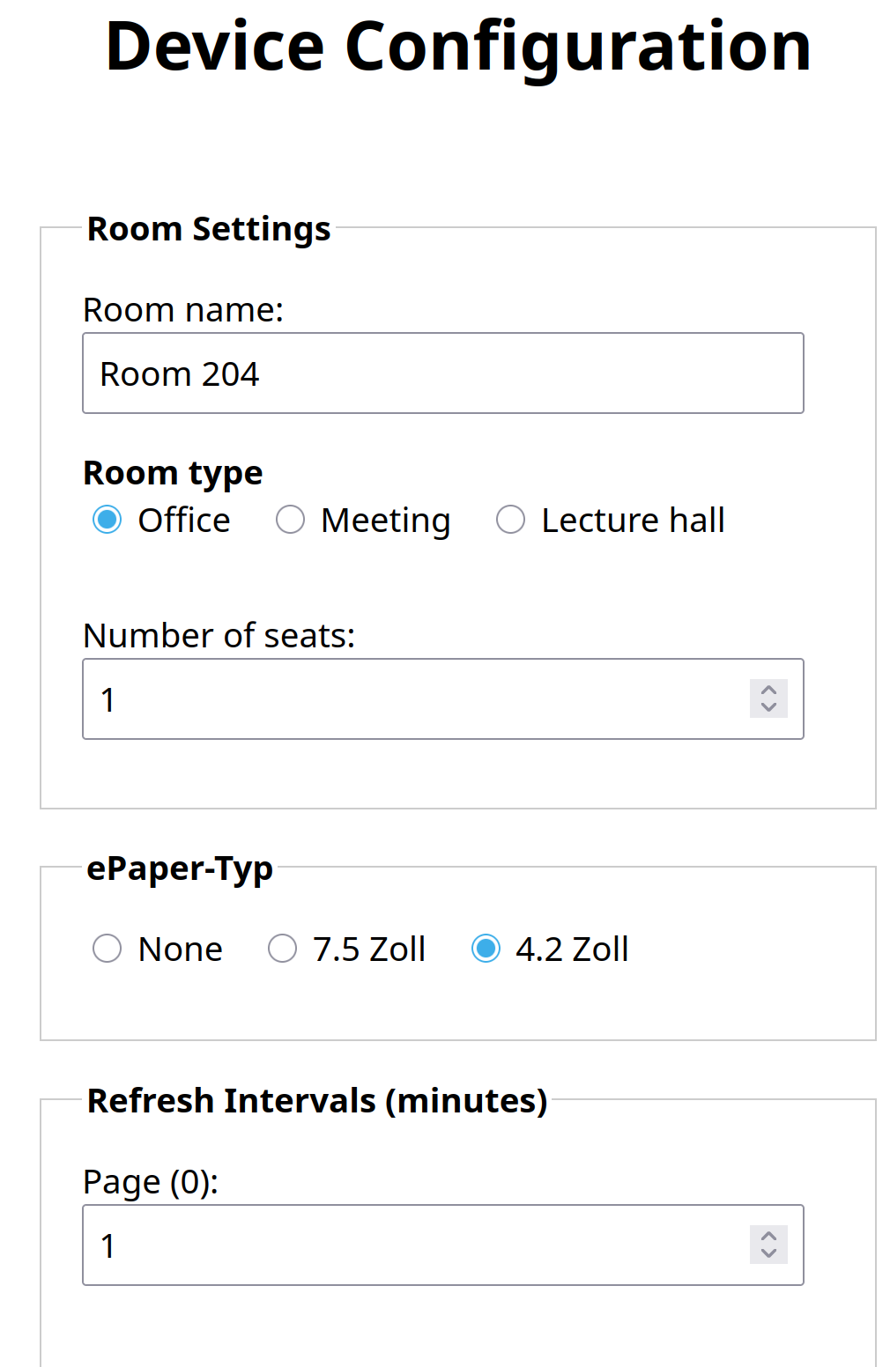Select the 4.2 Zoll ePaper option
The height and width of the screenshot is (1367, 890).
486,949
